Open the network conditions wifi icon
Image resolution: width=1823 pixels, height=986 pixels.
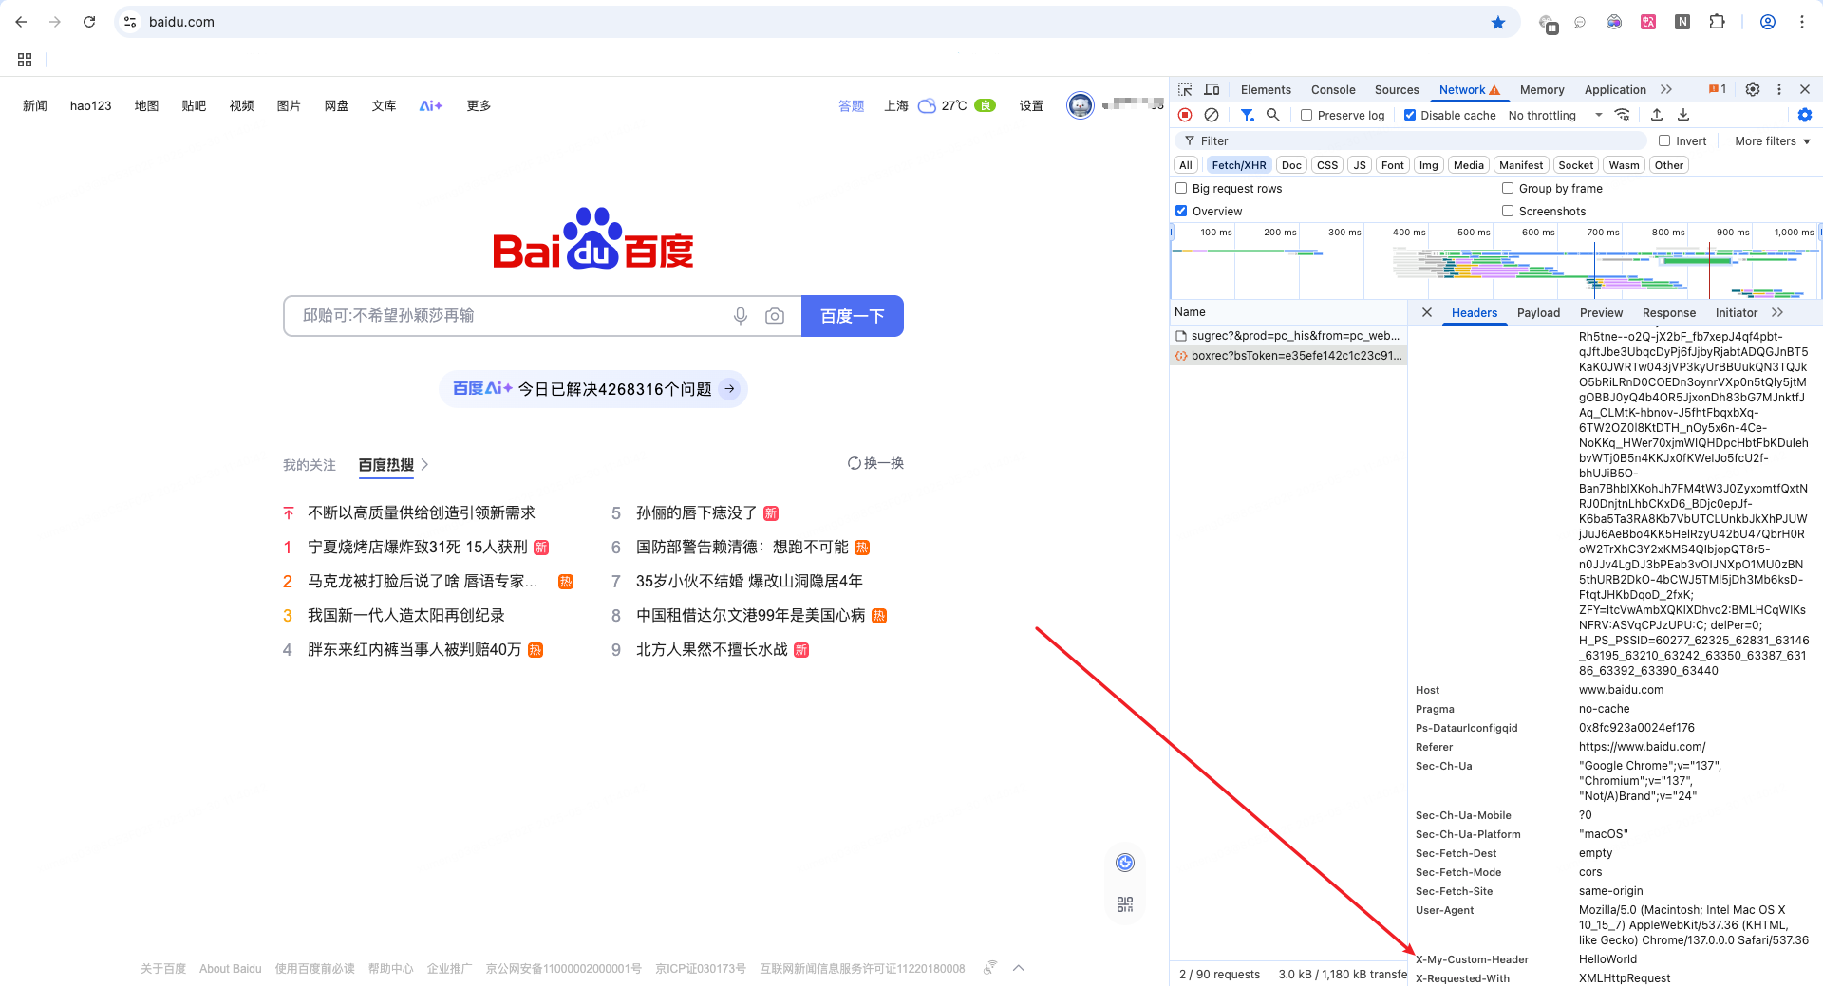(x=1623, y=115)
